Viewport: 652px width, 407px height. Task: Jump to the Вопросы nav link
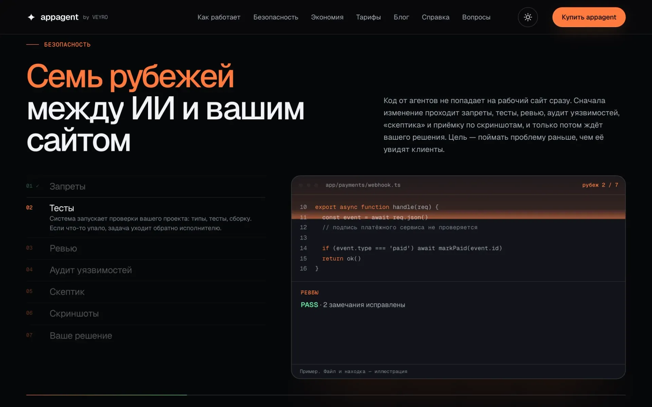tap(476, 17)
